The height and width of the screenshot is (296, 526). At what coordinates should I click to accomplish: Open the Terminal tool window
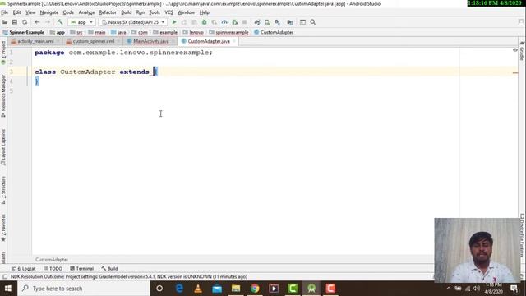pyautogui.click(x=81, y=269)
